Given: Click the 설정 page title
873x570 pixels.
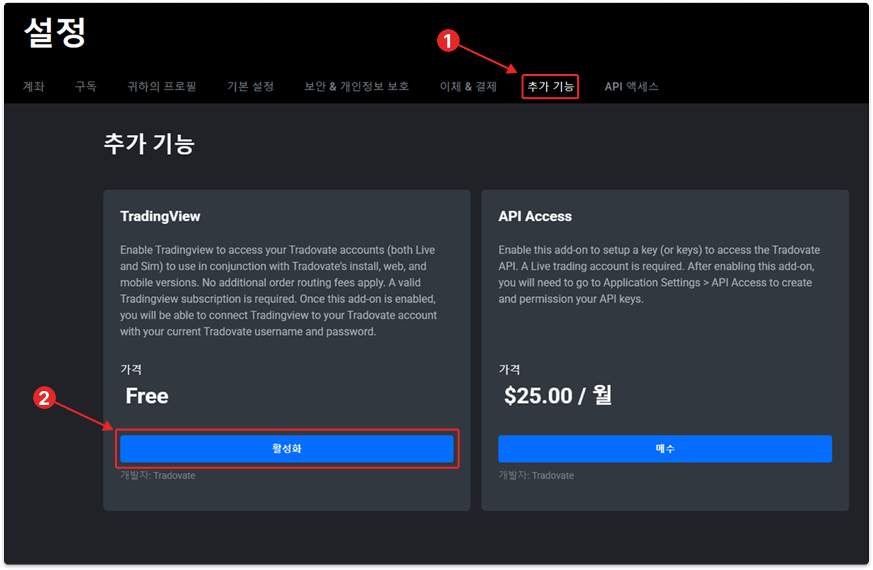Looking at the screenshot, I should (55, 32).
